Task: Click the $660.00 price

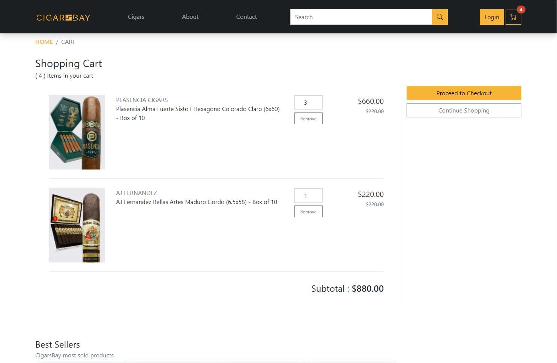Action: click(x=371, y=101)
